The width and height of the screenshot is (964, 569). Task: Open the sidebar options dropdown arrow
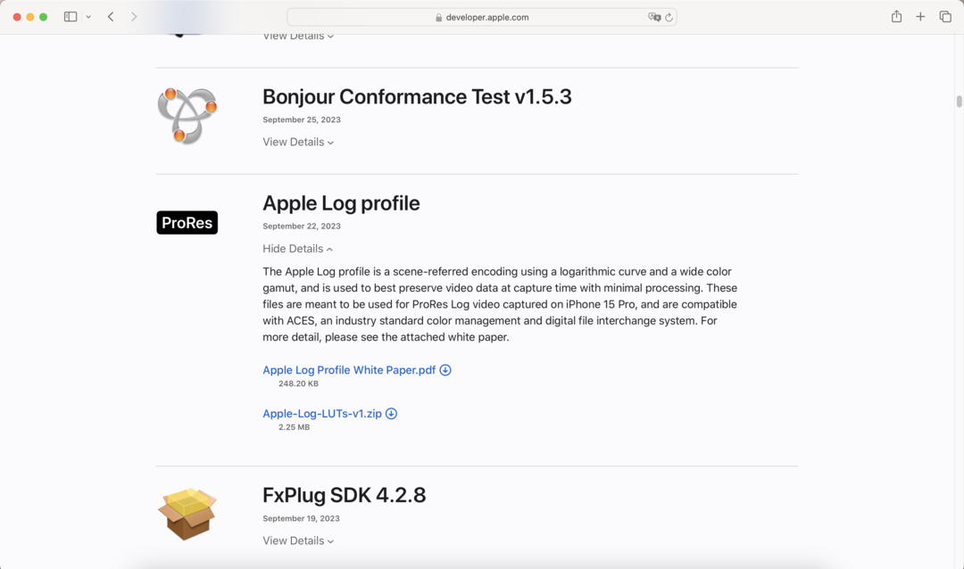pos(88,17)
